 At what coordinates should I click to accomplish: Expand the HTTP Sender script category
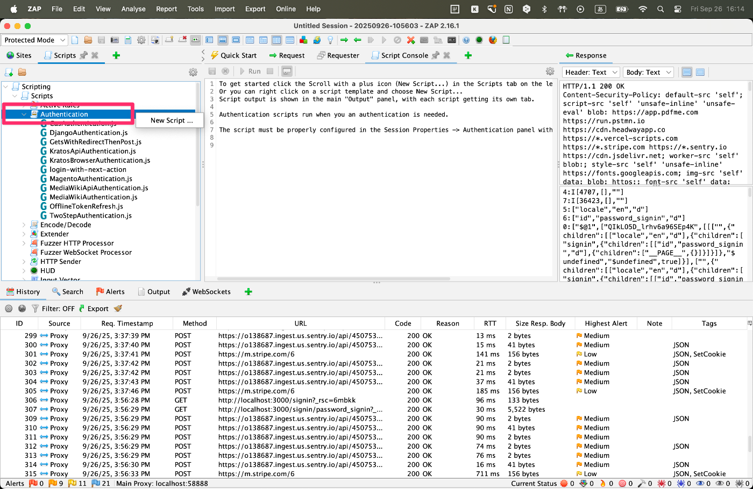(x=24, y=262)
